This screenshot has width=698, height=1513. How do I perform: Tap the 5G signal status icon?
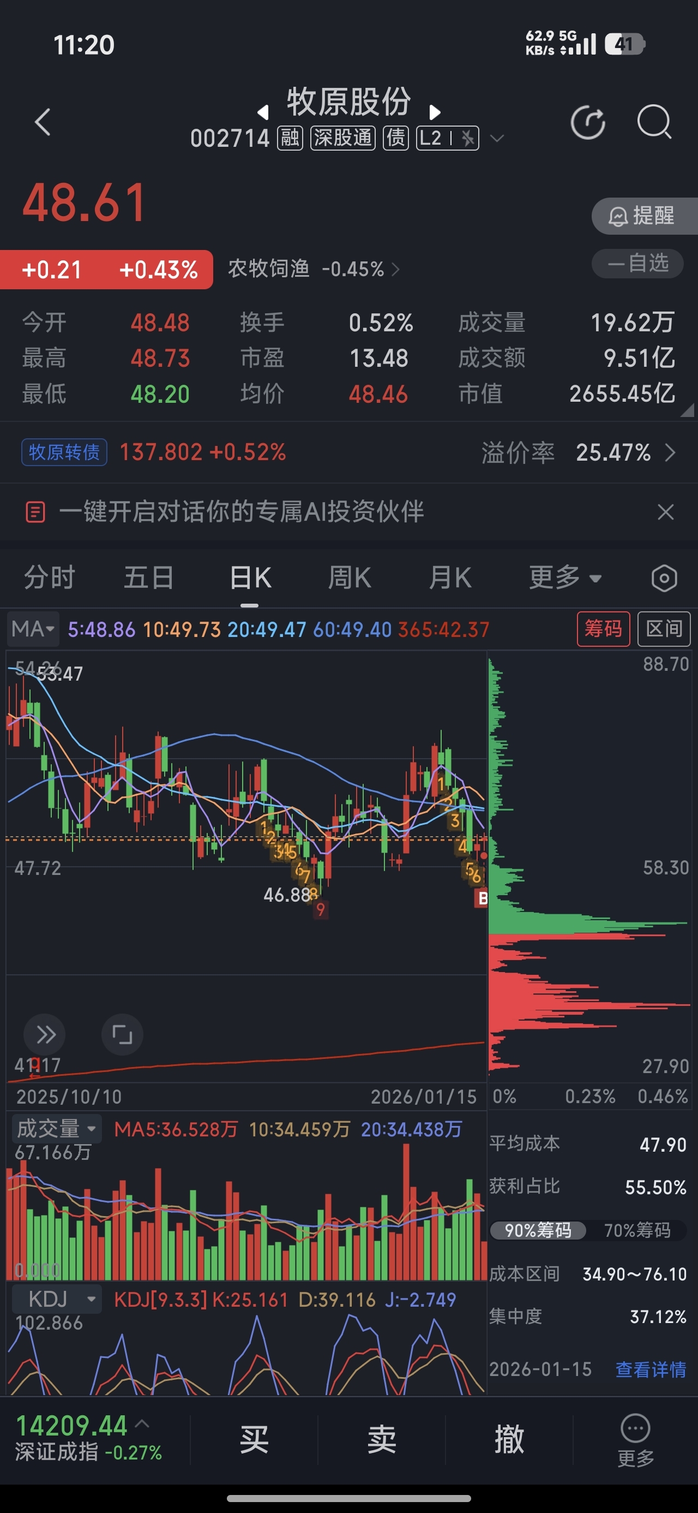point(578,44)
